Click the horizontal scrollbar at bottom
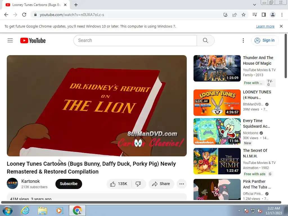Image resolution: width=288 pixels, height=216 pixels. coord(141,202)
